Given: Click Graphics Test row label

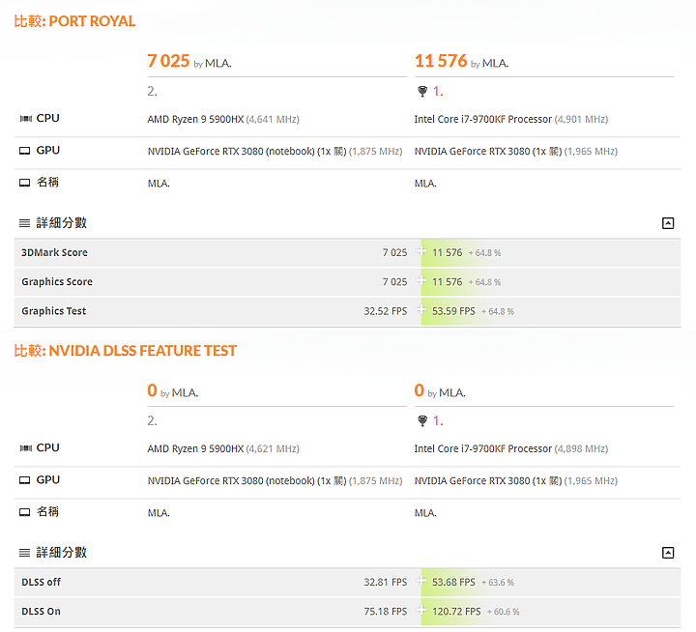Looking at the screenshot, I should point(54,311).
